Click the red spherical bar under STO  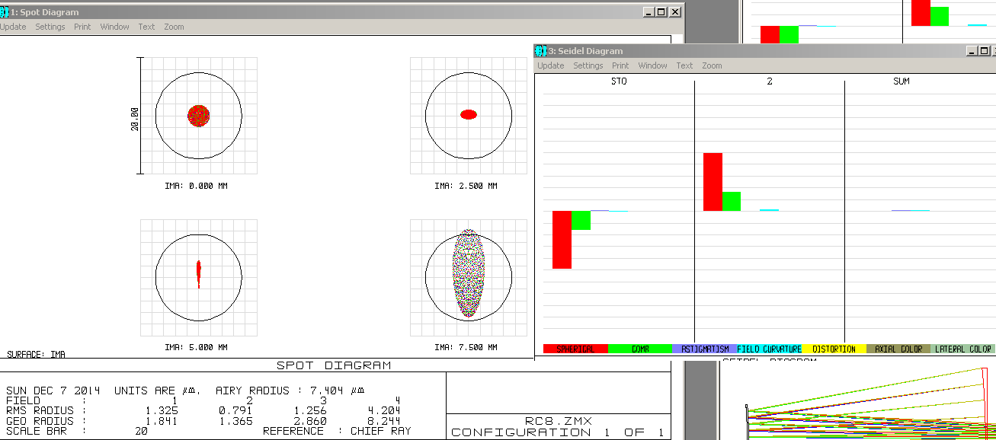(562, 240)
